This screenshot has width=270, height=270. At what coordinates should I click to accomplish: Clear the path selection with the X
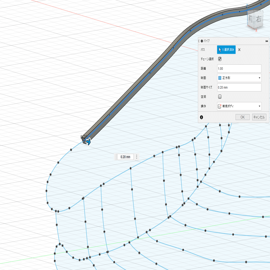[239, 50]
